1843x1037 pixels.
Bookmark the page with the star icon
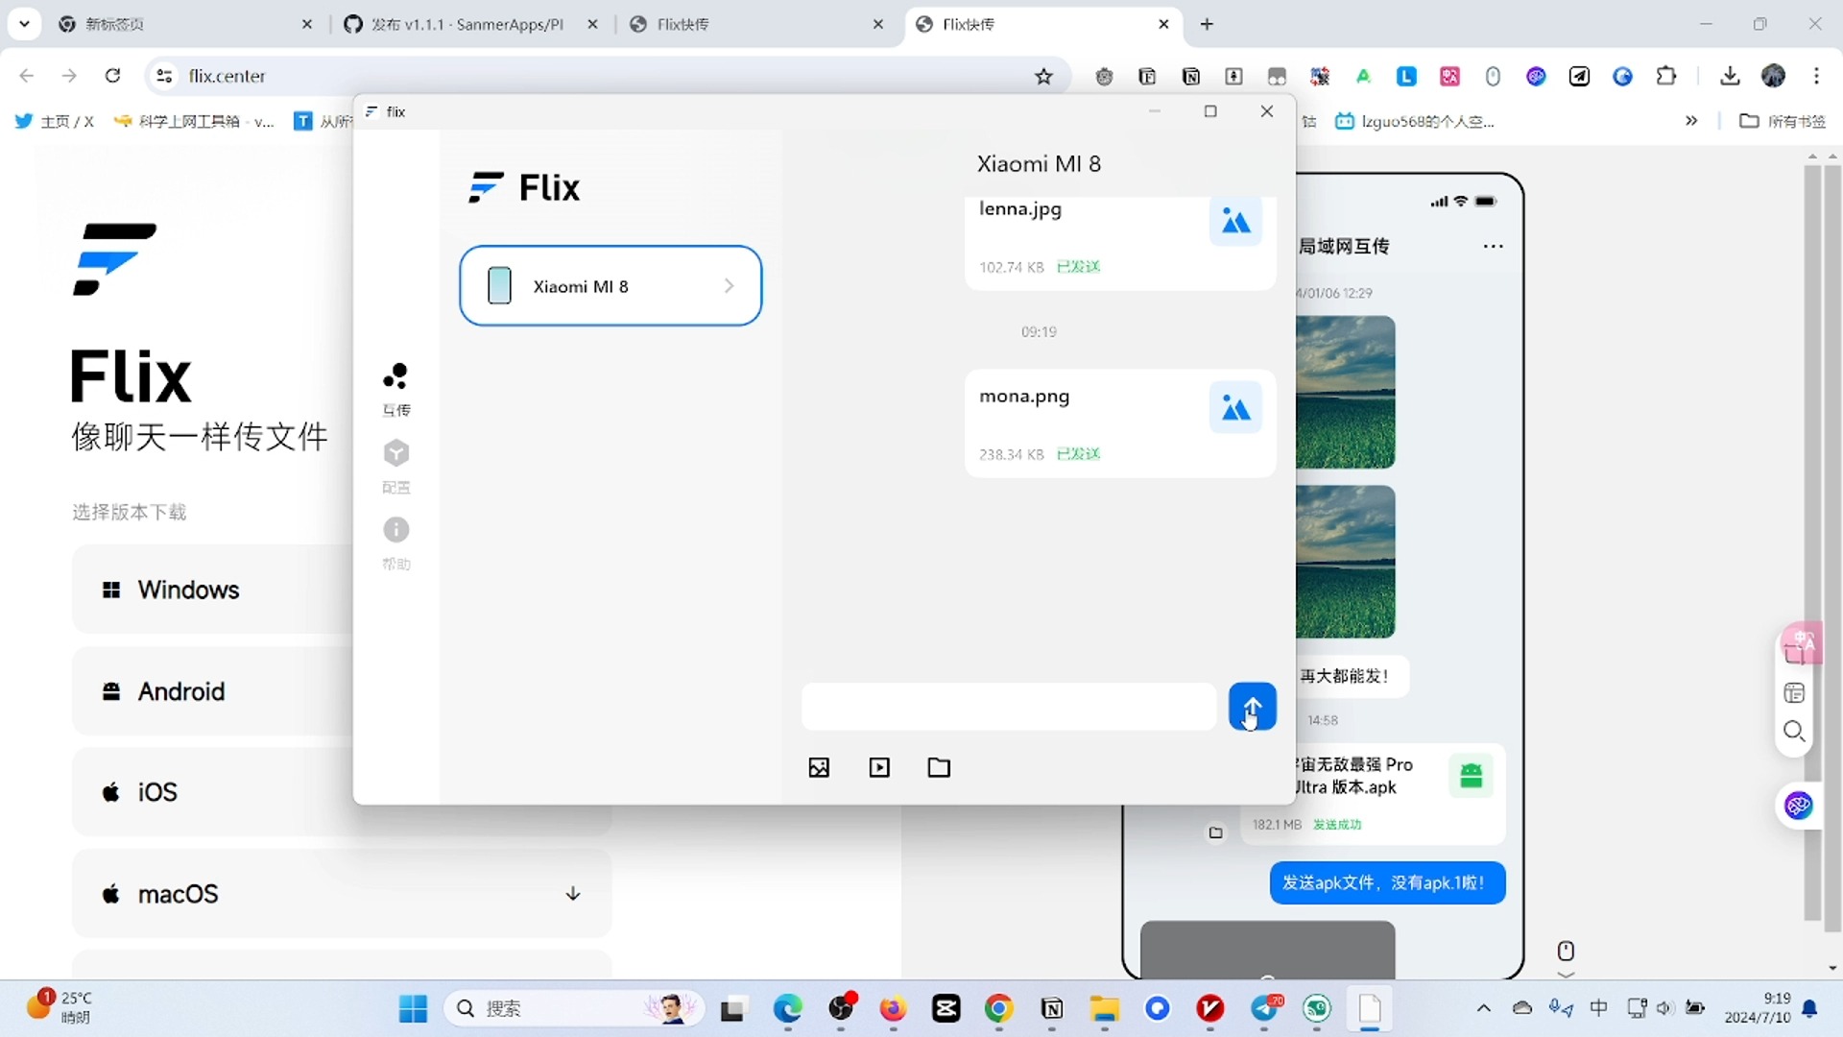(x=1045, y=76)
